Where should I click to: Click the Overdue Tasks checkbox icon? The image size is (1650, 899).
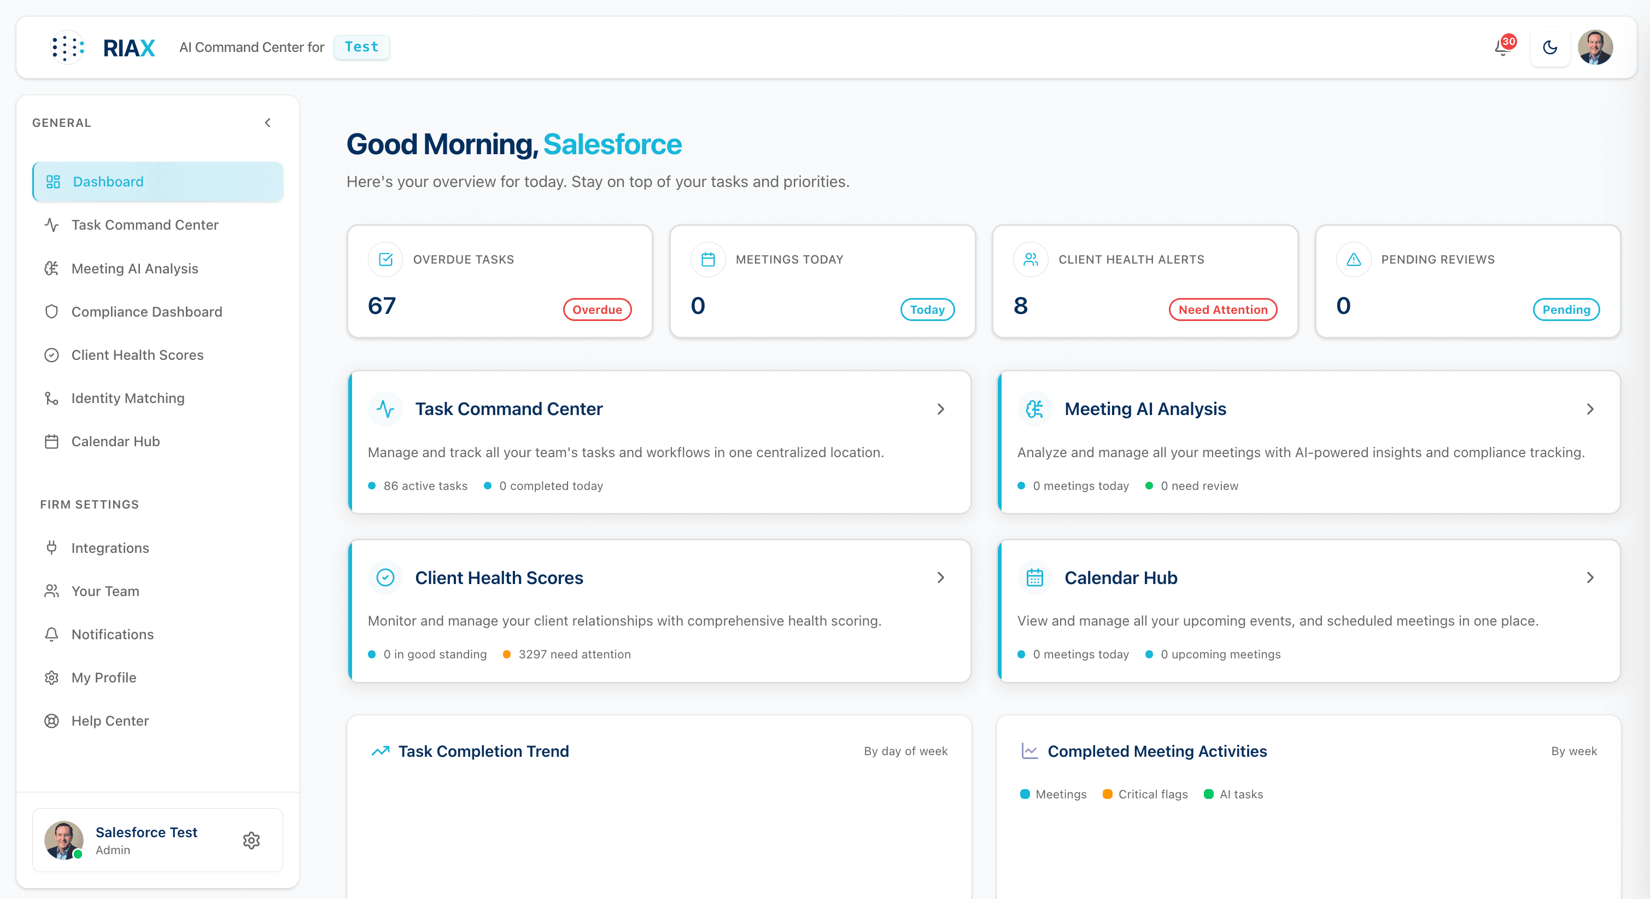click(x=385, y=260)
